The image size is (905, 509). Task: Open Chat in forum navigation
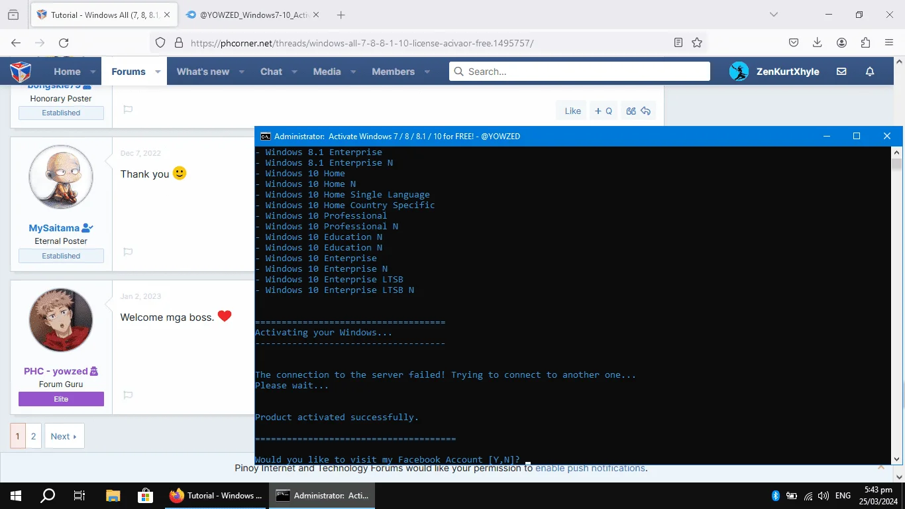271,72
